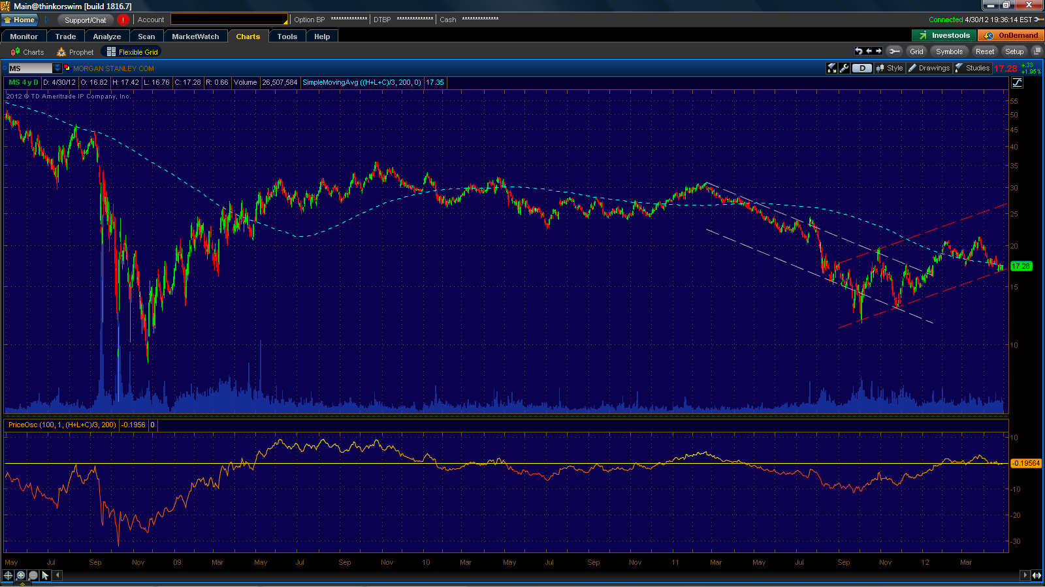The width and height of the screenshot is (1045, 587).
Task: Click the expand time axis icon
Action: pos(1037,575)
